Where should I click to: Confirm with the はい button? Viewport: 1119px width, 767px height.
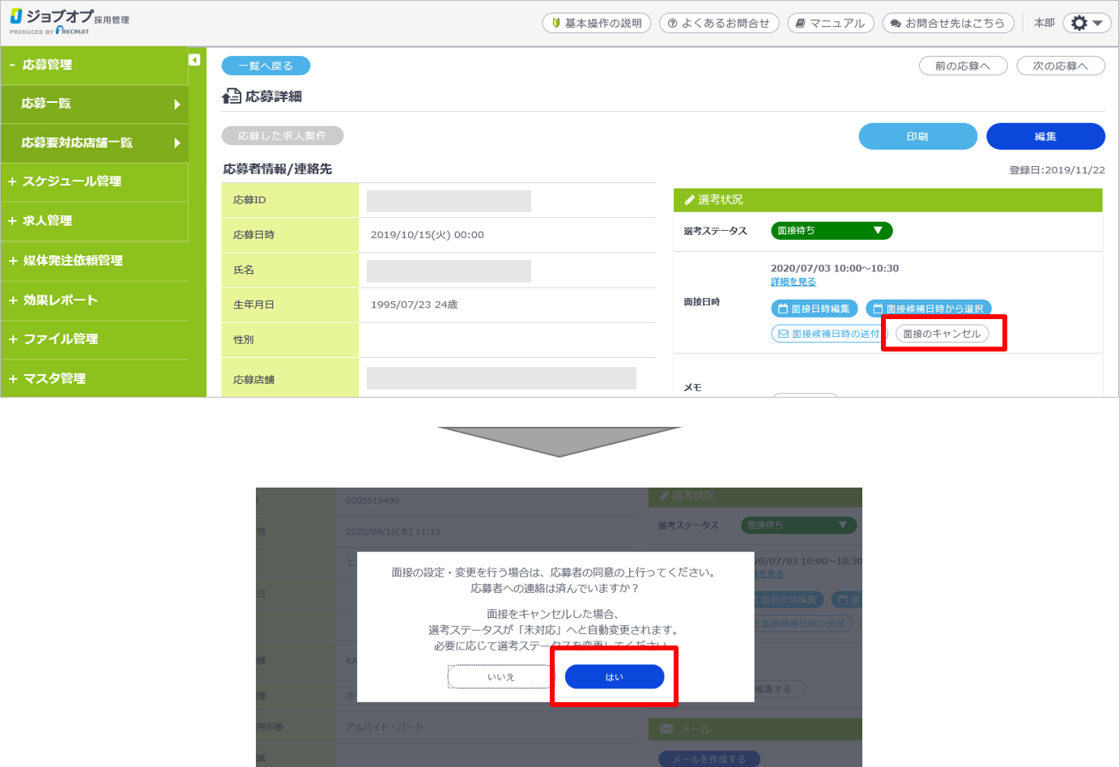(614, 677)
